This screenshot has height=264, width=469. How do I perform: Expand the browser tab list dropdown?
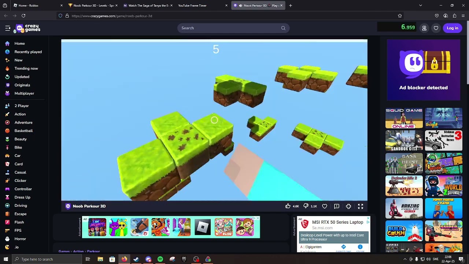click(421, 5)
